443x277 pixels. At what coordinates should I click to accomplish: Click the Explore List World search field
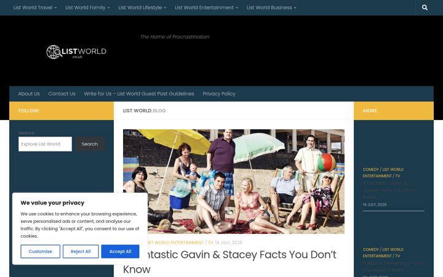(45, 144)
